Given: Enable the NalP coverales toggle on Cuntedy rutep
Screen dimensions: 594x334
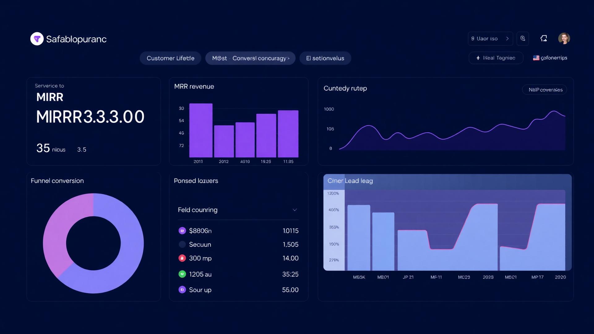Looking at the screenshot, I should [544, 90].
